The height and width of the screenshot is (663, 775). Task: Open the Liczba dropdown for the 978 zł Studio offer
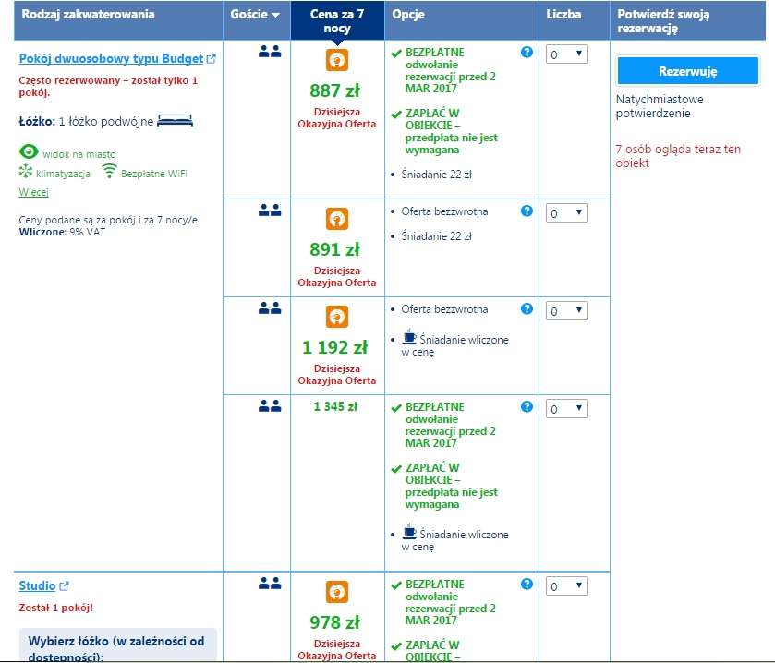click(x=567, y=586)
